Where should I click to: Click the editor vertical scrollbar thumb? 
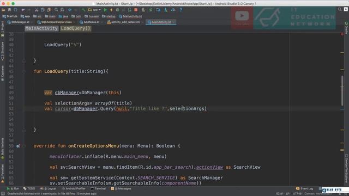[342, 91]
